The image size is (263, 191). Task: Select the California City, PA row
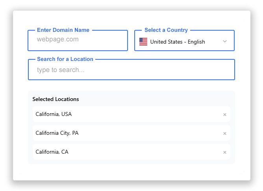[131, 133]
